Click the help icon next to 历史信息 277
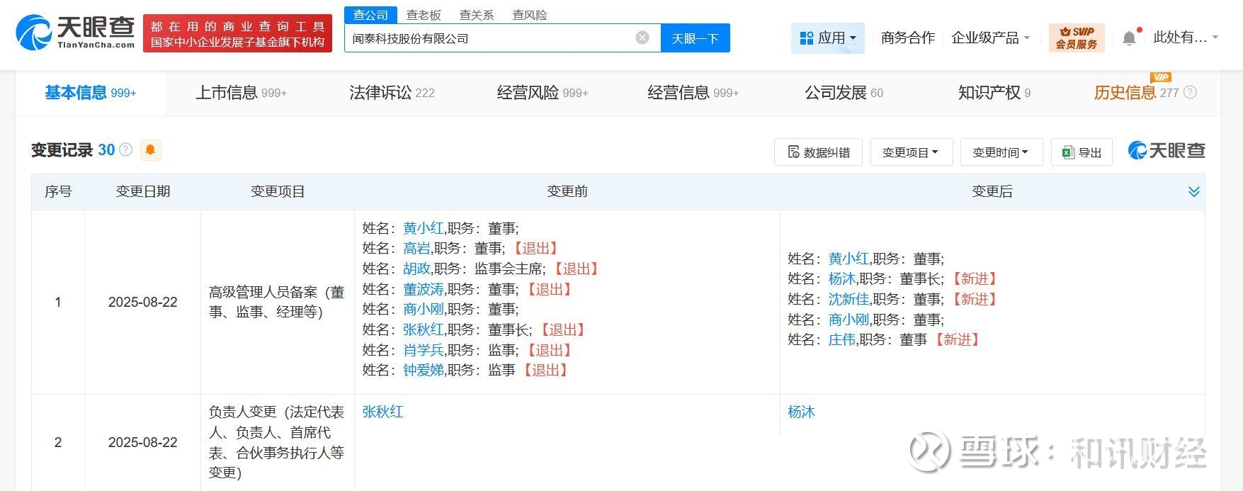 1190,93
